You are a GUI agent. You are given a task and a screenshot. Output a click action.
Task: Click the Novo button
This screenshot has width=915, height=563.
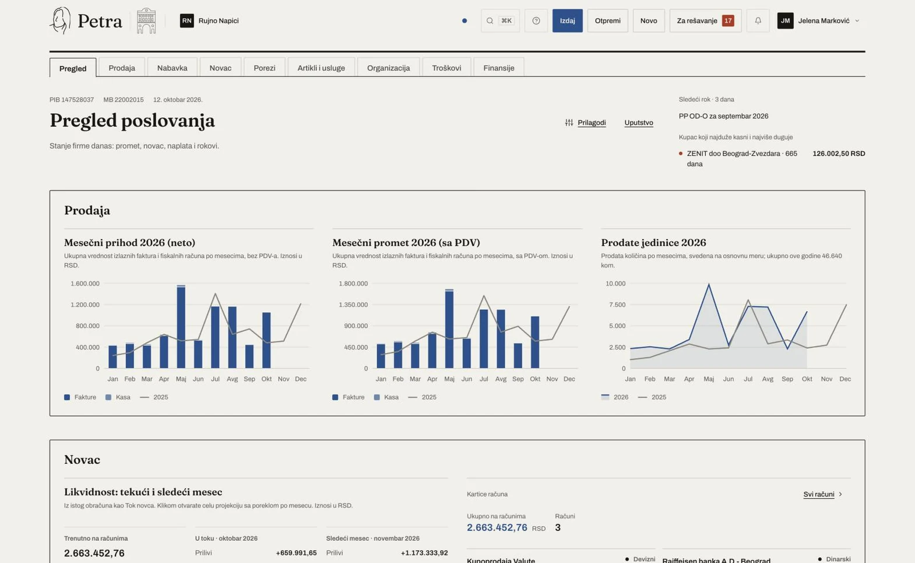[x=649, y=20]
